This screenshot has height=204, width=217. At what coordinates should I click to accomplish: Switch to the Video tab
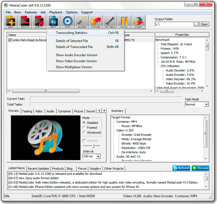click(39, 111)
